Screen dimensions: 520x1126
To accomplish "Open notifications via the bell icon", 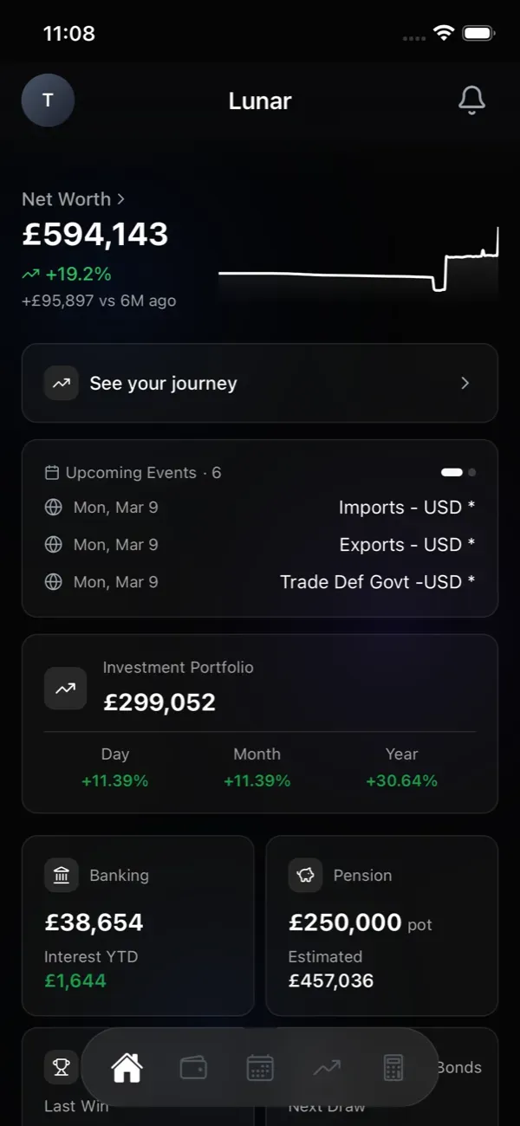I will [471, 100].
